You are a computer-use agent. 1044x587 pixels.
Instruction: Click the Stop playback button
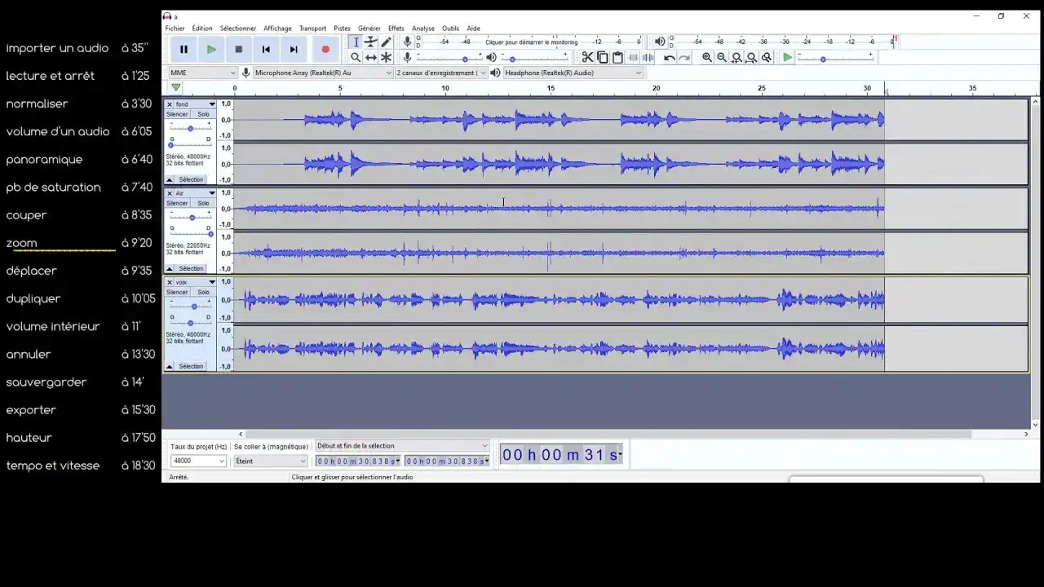pos(238,49)
